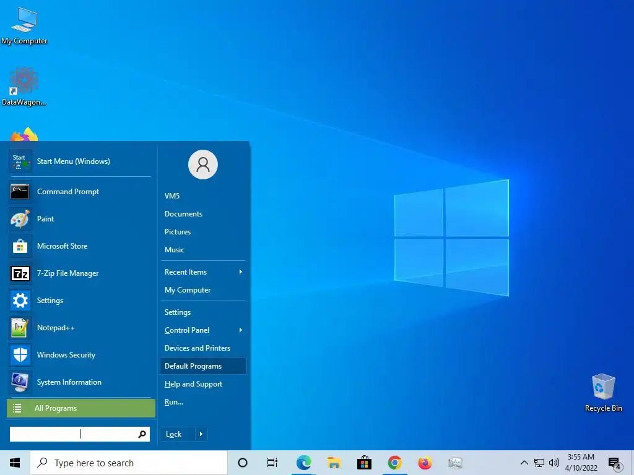Open Help and Support
This screenshot has height=475, width=634.
click(203, 384)
